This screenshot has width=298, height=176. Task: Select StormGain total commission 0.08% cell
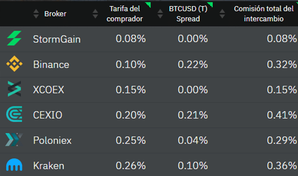282,39
